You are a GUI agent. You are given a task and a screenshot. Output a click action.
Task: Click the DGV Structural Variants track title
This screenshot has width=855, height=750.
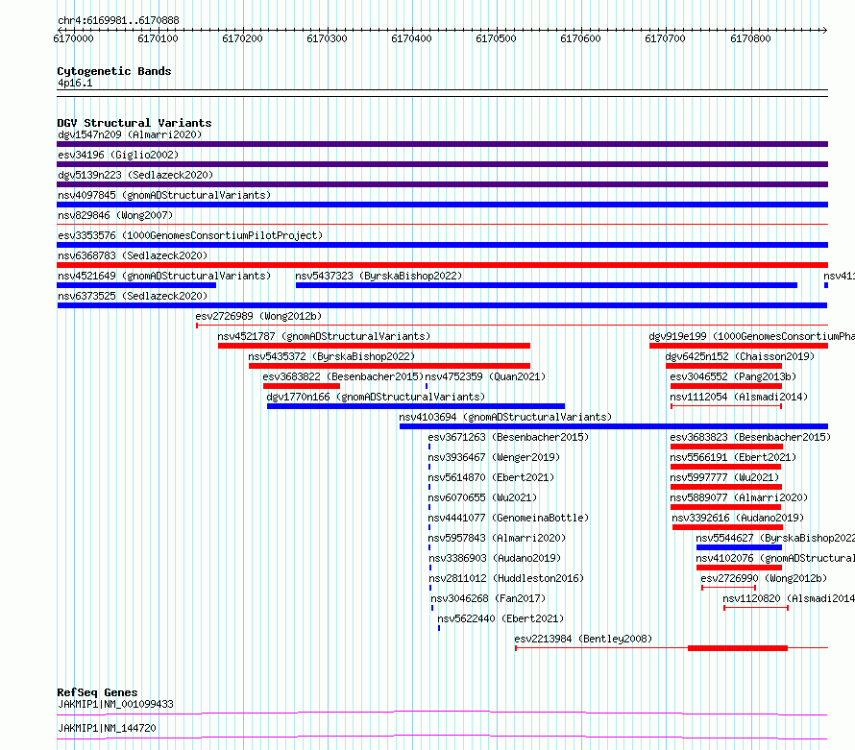(x=134, y=123)
